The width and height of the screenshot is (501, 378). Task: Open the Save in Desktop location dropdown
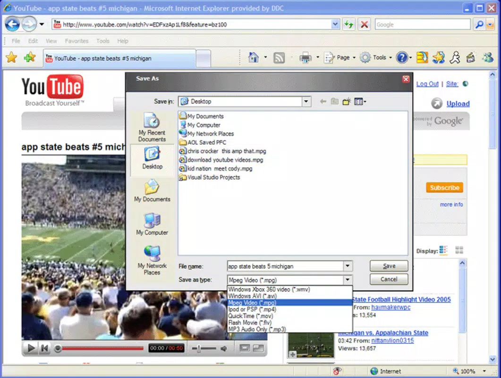pyautogui.click(x=306, y=102)
